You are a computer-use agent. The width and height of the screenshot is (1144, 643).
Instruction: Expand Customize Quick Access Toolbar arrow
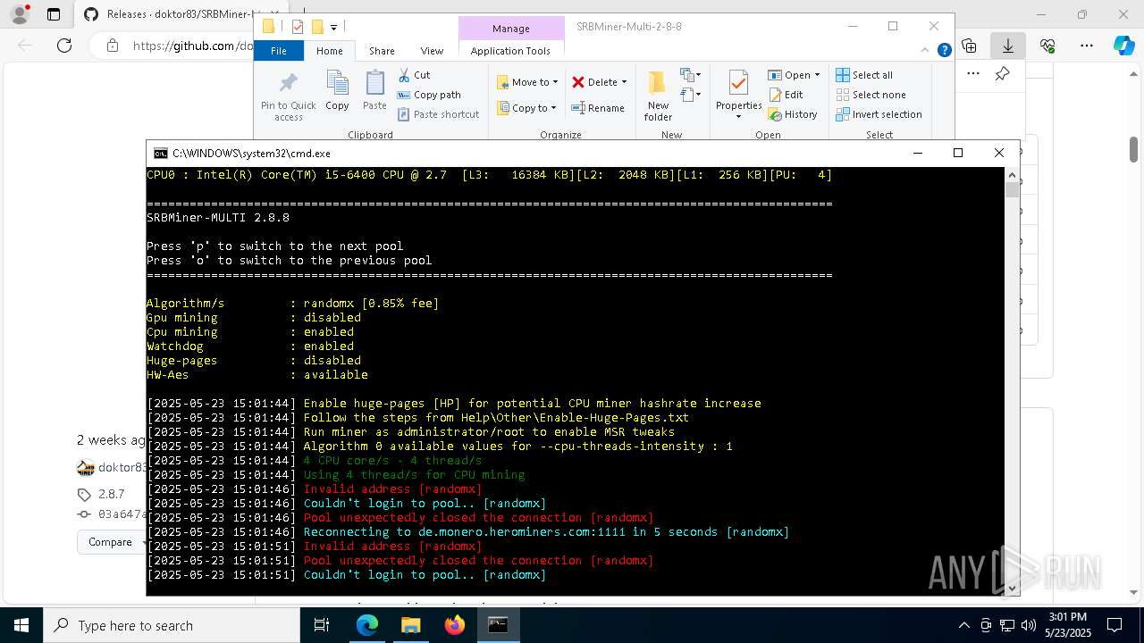pyautogui.click(x=333, y=28)
